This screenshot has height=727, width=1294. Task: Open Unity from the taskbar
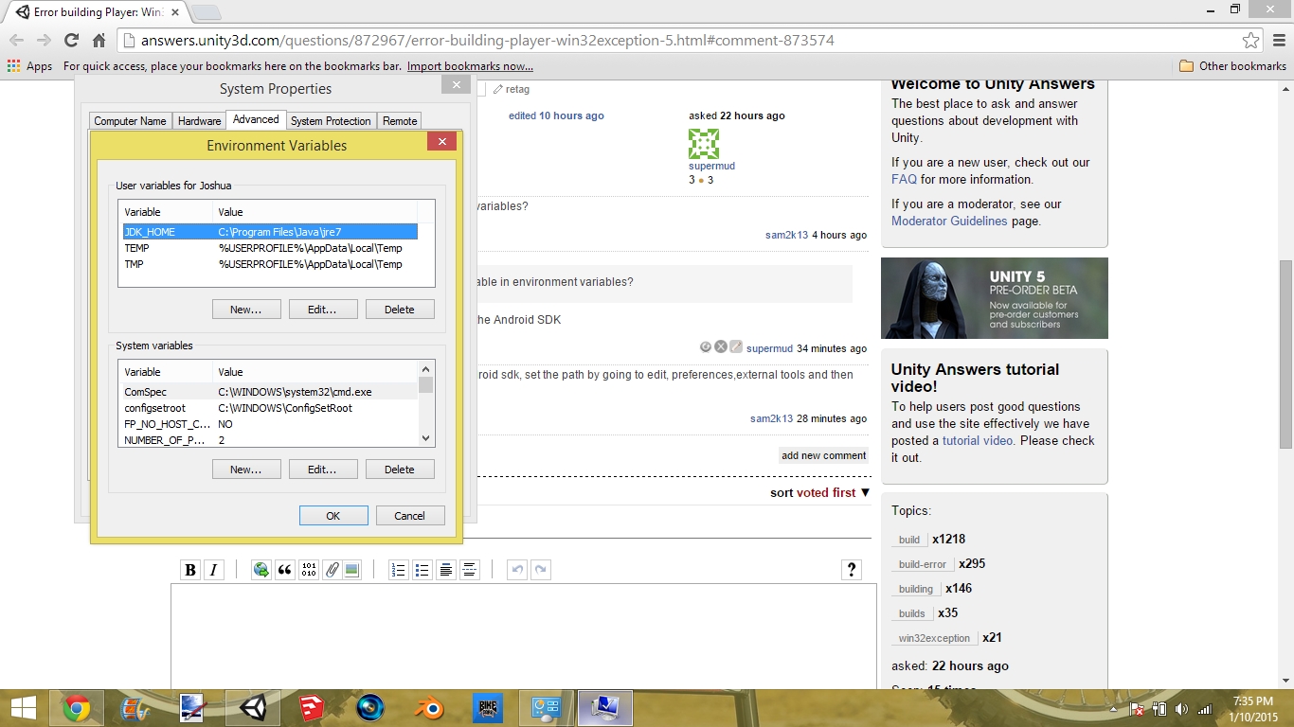[x=253, y=708]
